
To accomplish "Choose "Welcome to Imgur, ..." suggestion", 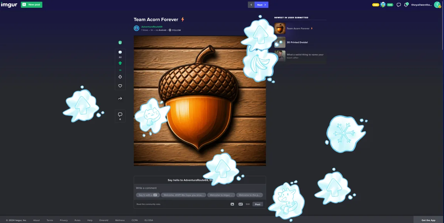I will (221, 195).
